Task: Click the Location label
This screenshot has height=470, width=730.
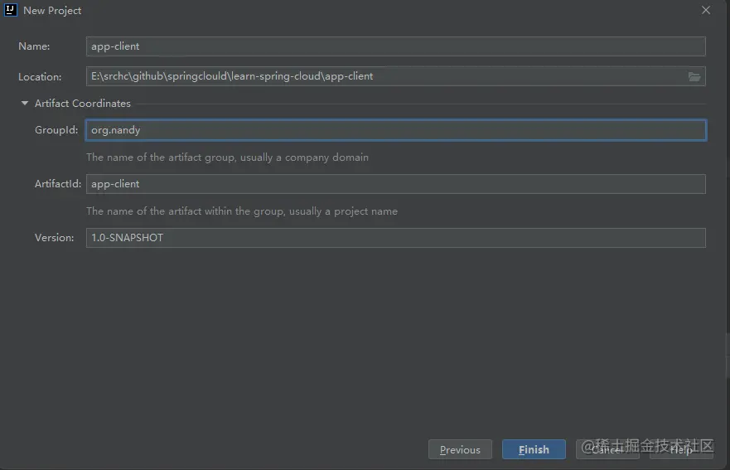Action: point(40,77)
